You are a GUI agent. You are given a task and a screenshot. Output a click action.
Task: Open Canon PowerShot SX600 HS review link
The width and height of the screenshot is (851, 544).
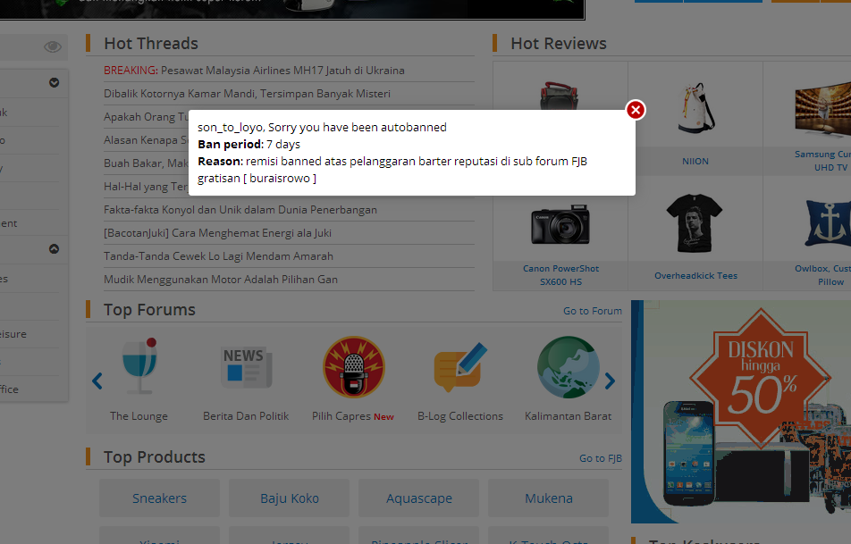coord(560,275)
